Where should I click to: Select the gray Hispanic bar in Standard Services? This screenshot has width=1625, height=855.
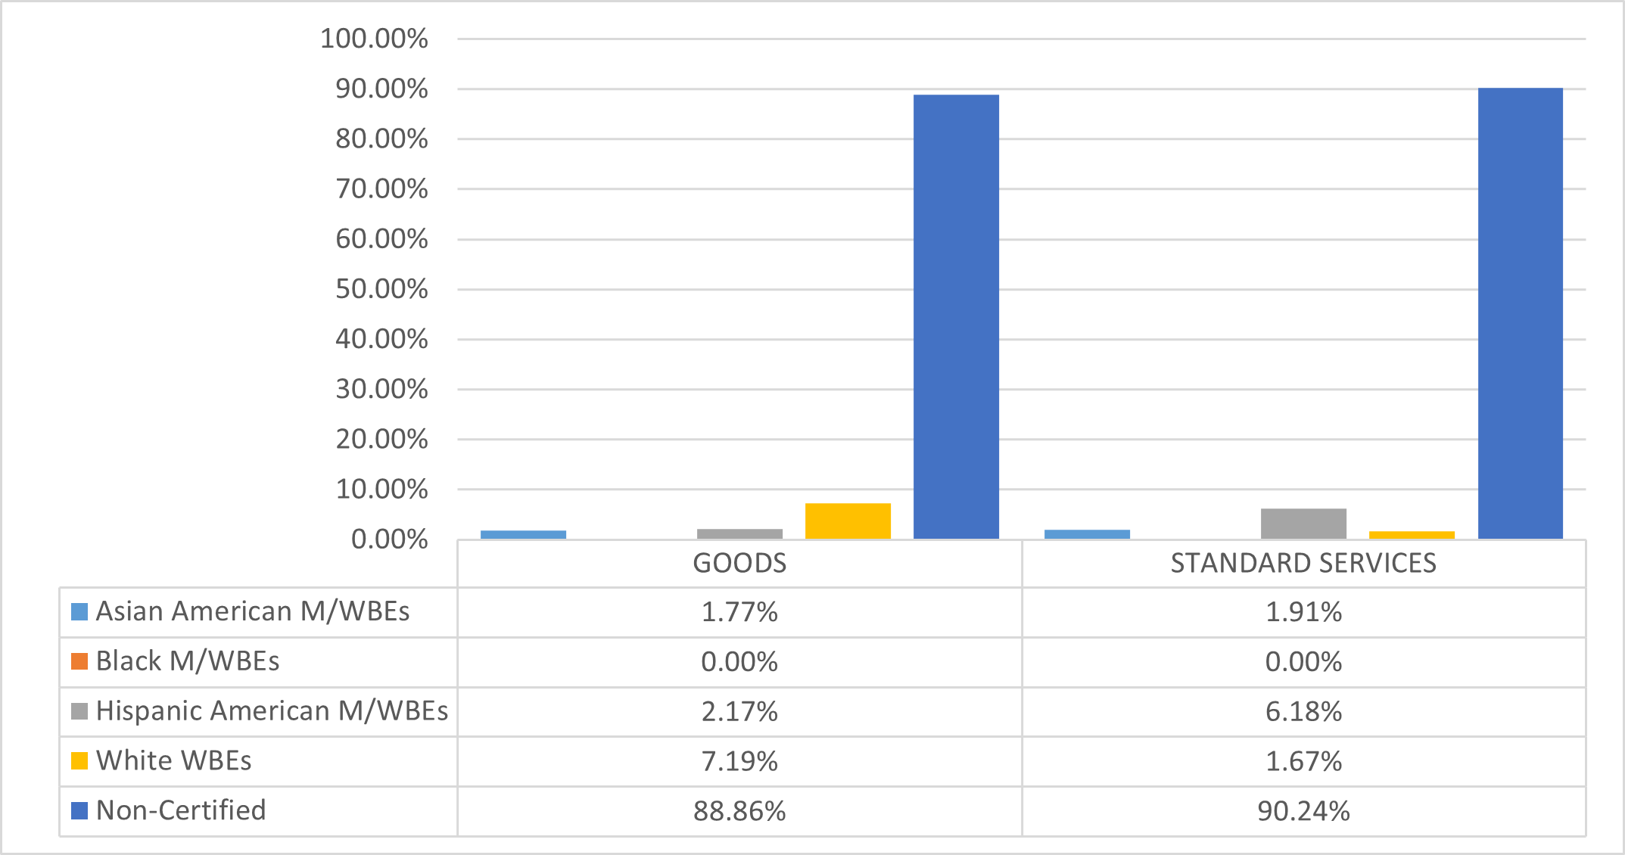(x=1303, y=524)
